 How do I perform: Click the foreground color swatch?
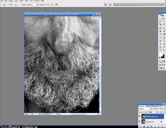coord(161,55)
